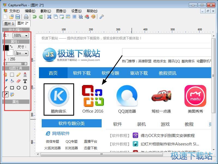Click the Undo button in toolbar
Screen dimensions: 218x164
point(35,17)
